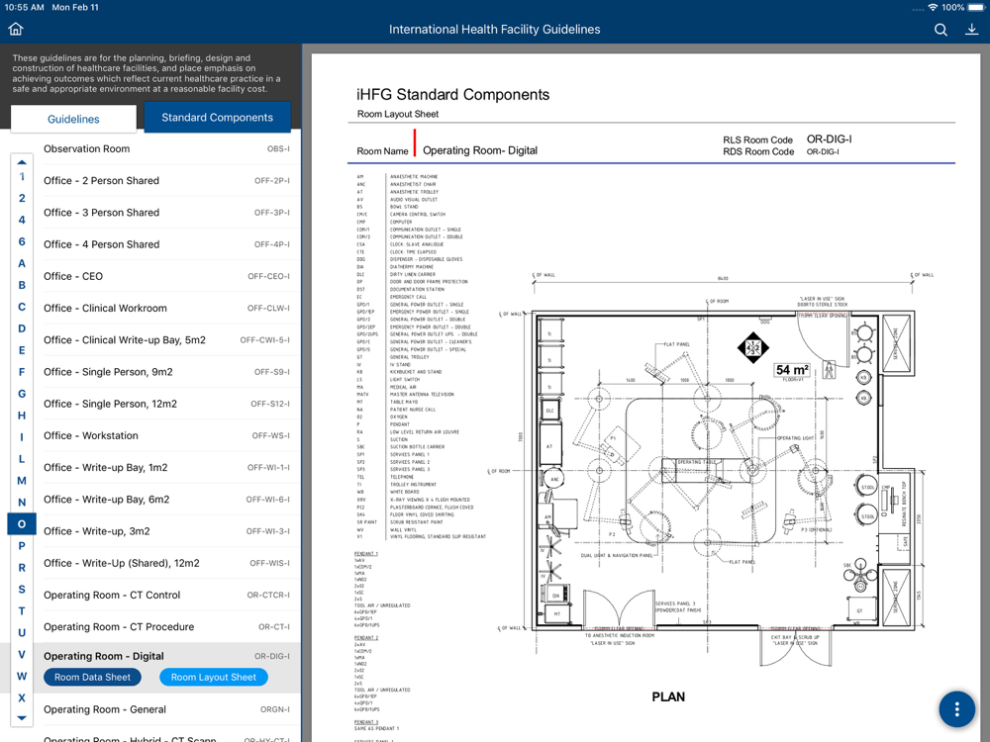Jump to index letter S

pos(22,590)
